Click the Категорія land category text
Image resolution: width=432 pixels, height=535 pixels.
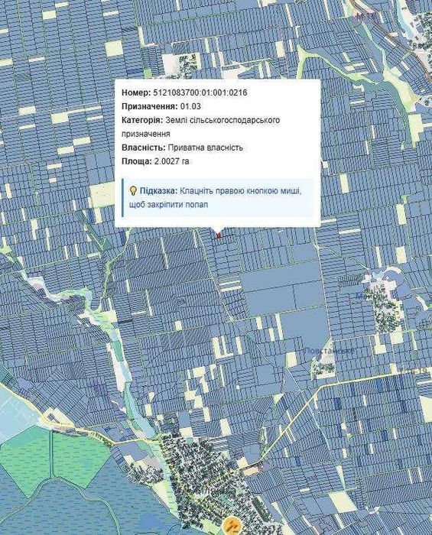[x=200, y=127]
